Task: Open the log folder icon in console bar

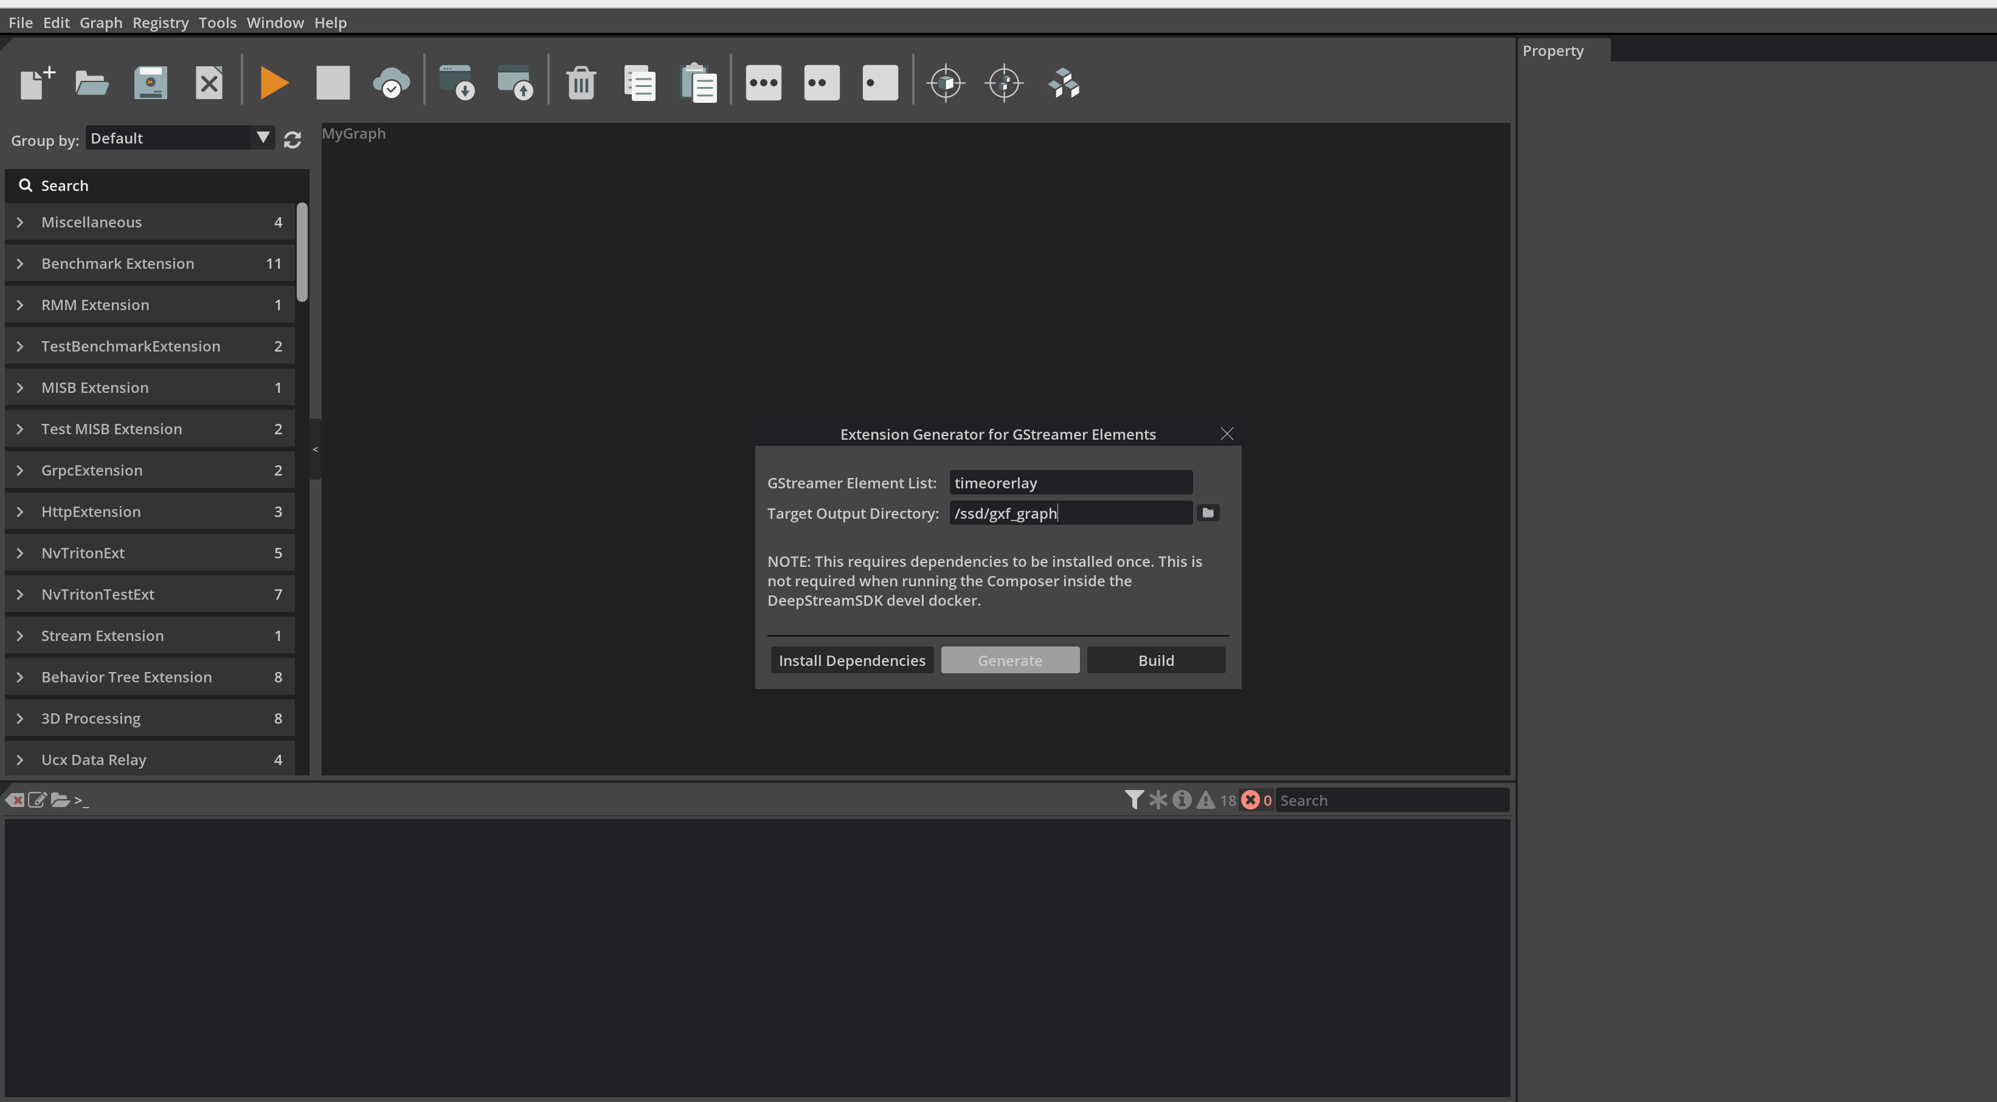Action: click(x=60, y=800)
